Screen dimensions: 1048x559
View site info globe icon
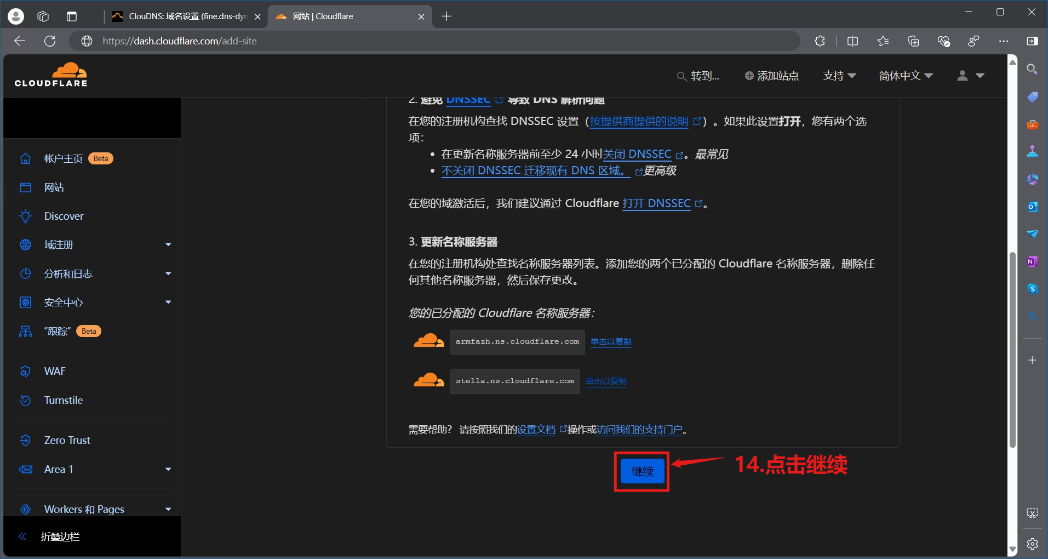click(87, 41)
